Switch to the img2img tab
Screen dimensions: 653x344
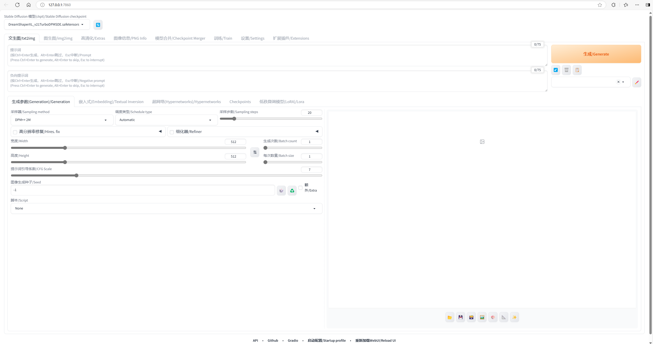tap(58, 38)
